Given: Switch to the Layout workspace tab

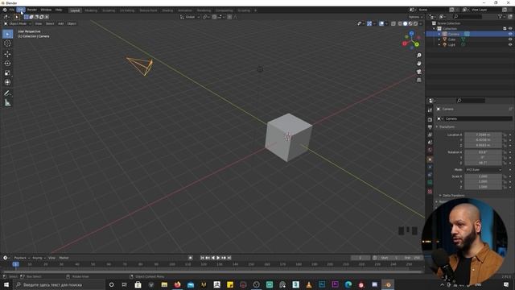Looking at the screenshot, I should [75, 10].
